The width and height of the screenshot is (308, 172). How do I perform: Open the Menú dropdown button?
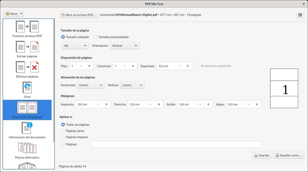(x=13, y=14)
